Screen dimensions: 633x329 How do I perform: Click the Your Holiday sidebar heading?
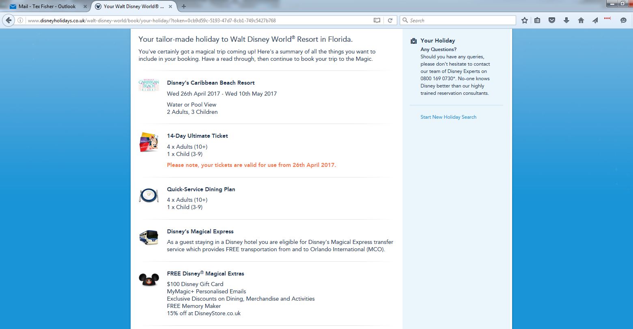(x=438, y=41)
